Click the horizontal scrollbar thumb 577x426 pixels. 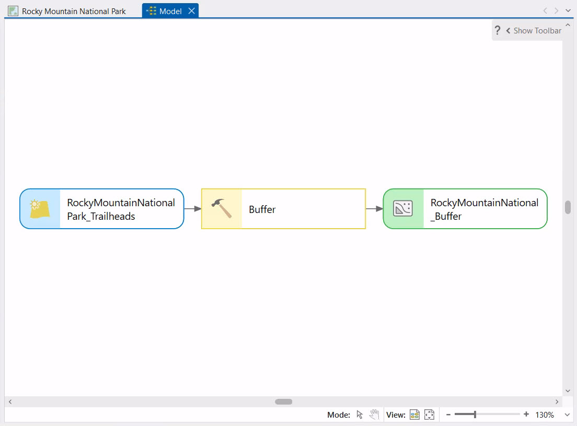tap(284, 402)
